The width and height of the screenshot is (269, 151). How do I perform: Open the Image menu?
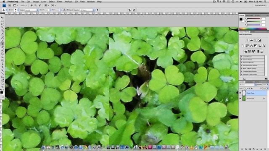36,2
